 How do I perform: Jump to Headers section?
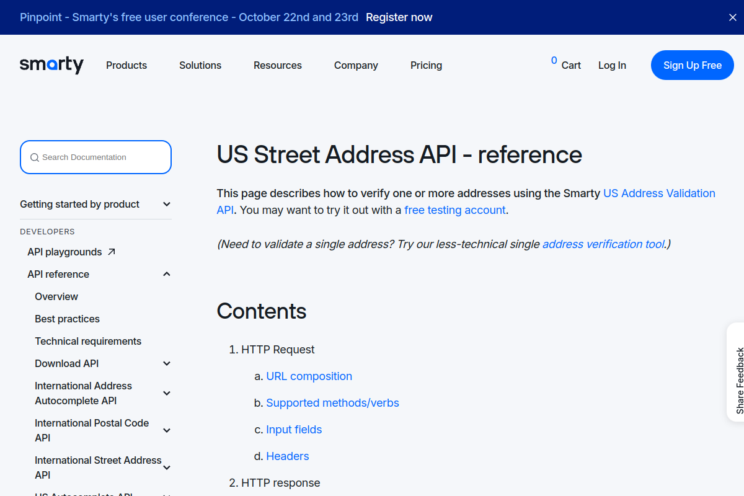(x=288, y=456)
